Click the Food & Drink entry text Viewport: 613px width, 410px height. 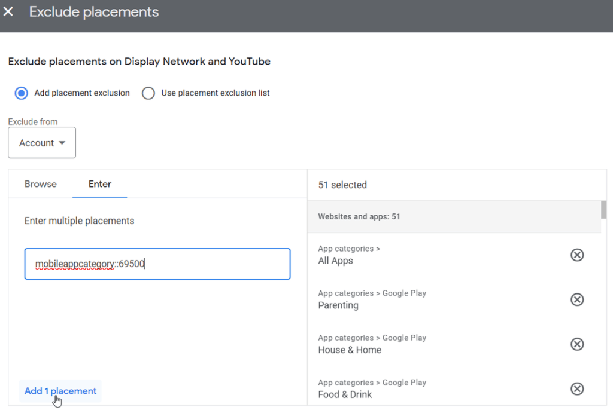[345, 394]
